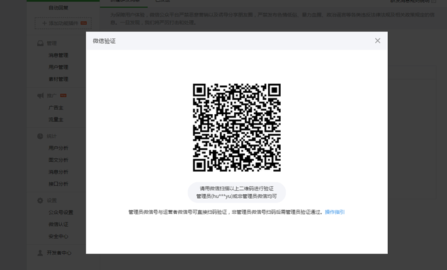Open 消息分析 in the sidebar
Image resolution: width=447 pixels, height=270 pixels.
pyautogui.click(x=59, y=172)
